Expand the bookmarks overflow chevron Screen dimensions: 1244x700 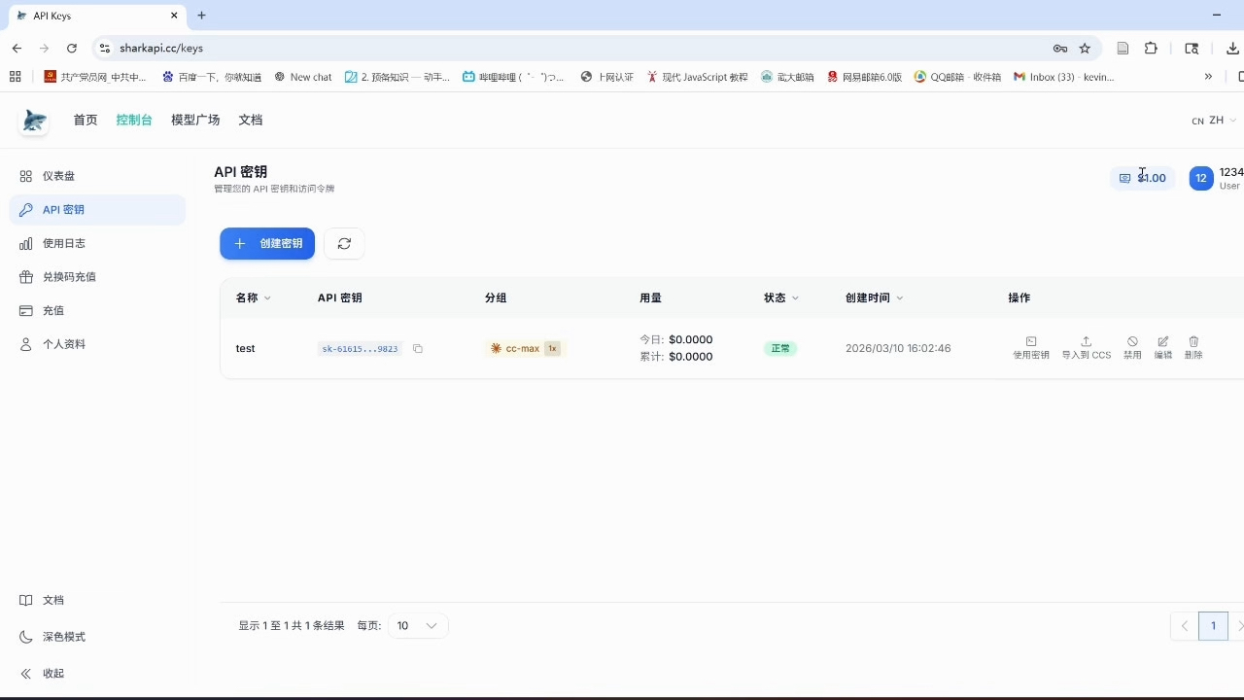pyautogui.click(x=1208, y=77)
